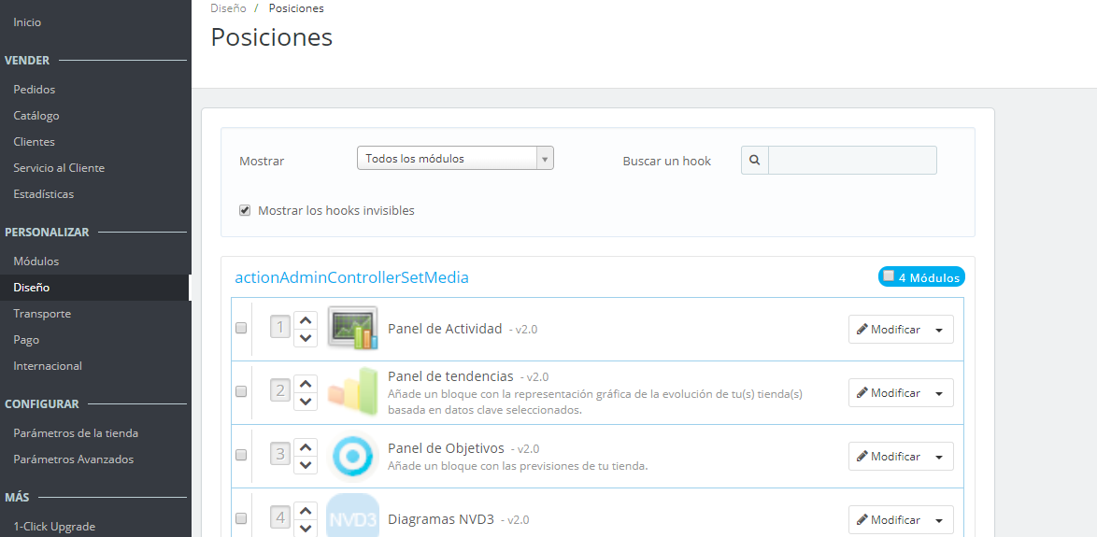Open the 'Todos los módulos' dropdown
The width and height of the screenshot is (1097, 537).
coord(455,159)
